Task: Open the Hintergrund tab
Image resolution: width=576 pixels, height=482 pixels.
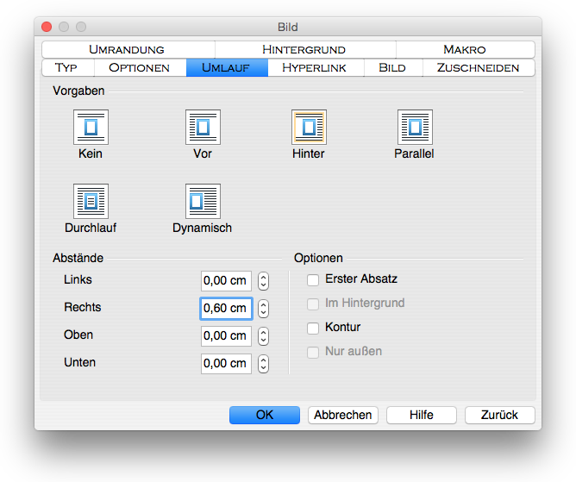Action: 304,49
